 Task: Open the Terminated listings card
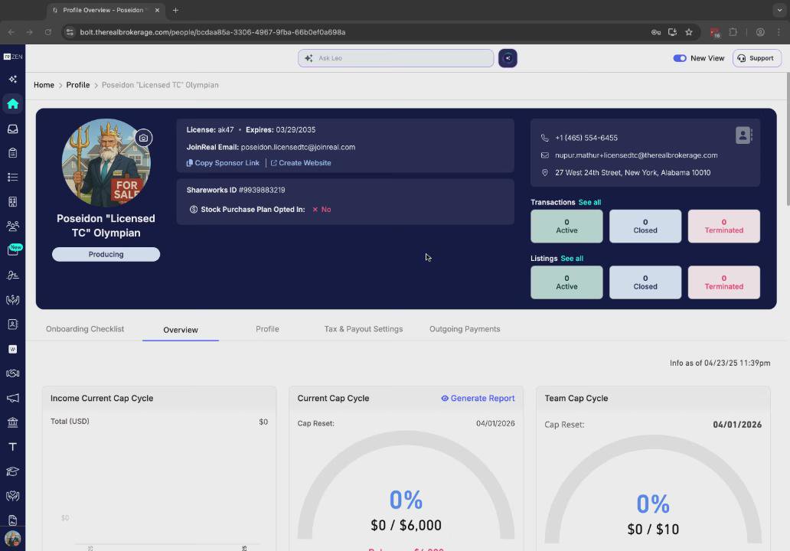[x=723, y=282]
